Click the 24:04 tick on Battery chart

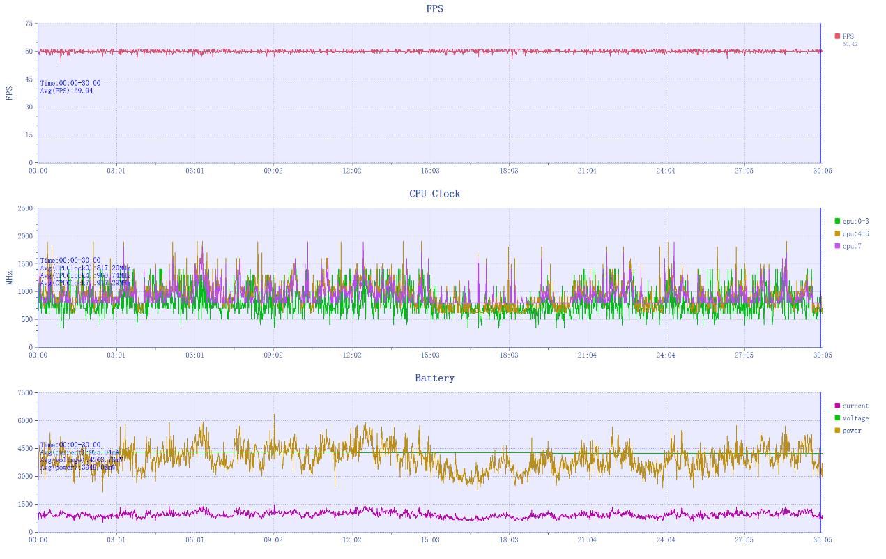click(x=666, y=539)
